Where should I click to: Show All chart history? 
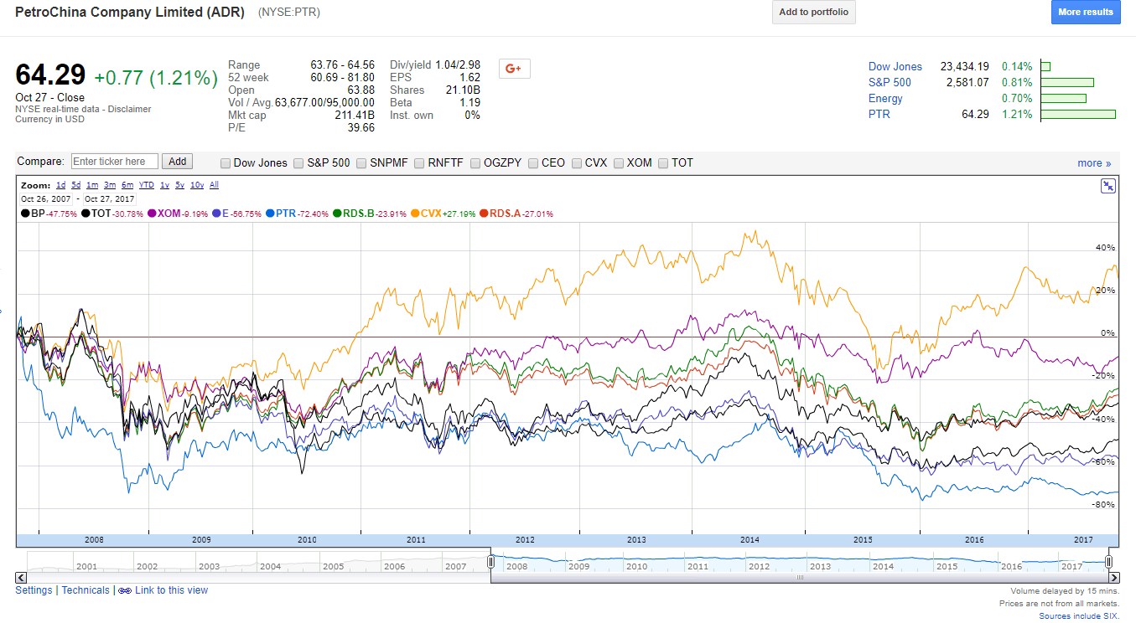click(214, 185)
